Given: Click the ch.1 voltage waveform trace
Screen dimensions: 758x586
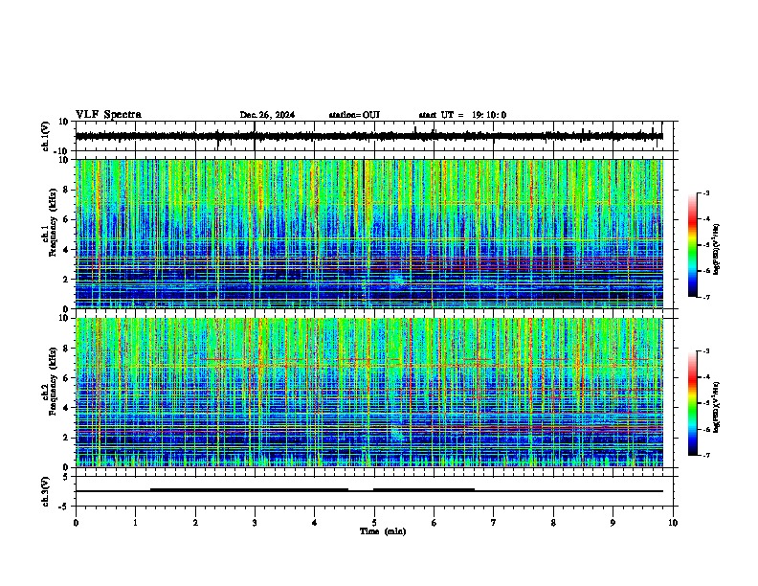Looking at the screenshot, I should click(x=368, y=136).
